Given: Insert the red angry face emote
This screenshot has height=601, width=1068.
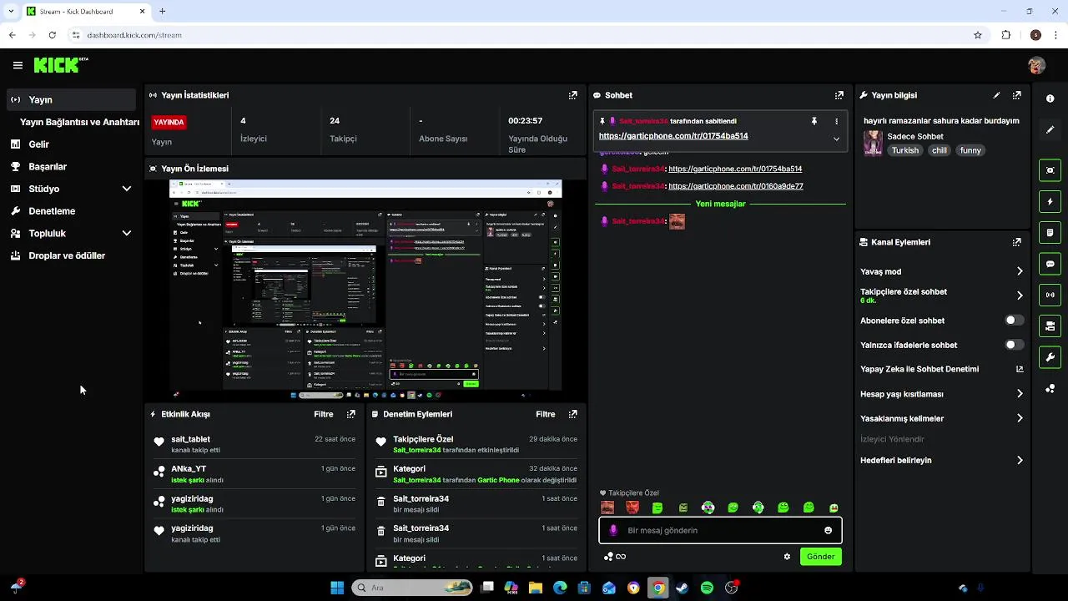Looking at the screenshot, I should [x=632, y=508].
